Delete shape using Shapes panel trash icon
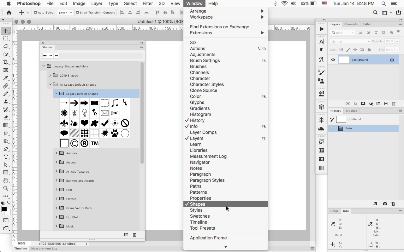 click(x=135, y=235)
